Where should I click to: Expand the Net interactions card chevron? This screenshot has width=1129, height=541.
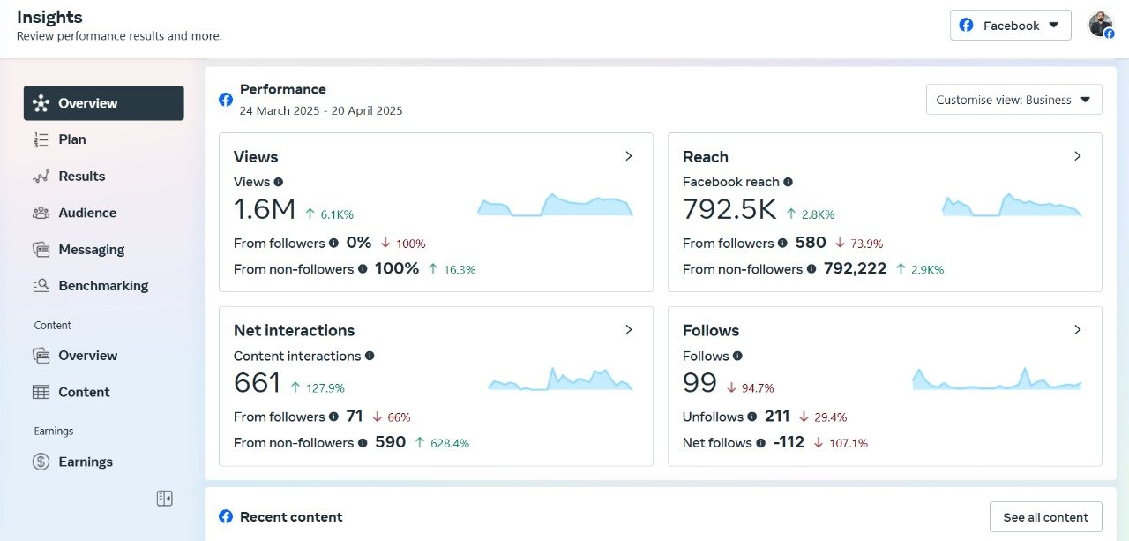tap(629, 330)
